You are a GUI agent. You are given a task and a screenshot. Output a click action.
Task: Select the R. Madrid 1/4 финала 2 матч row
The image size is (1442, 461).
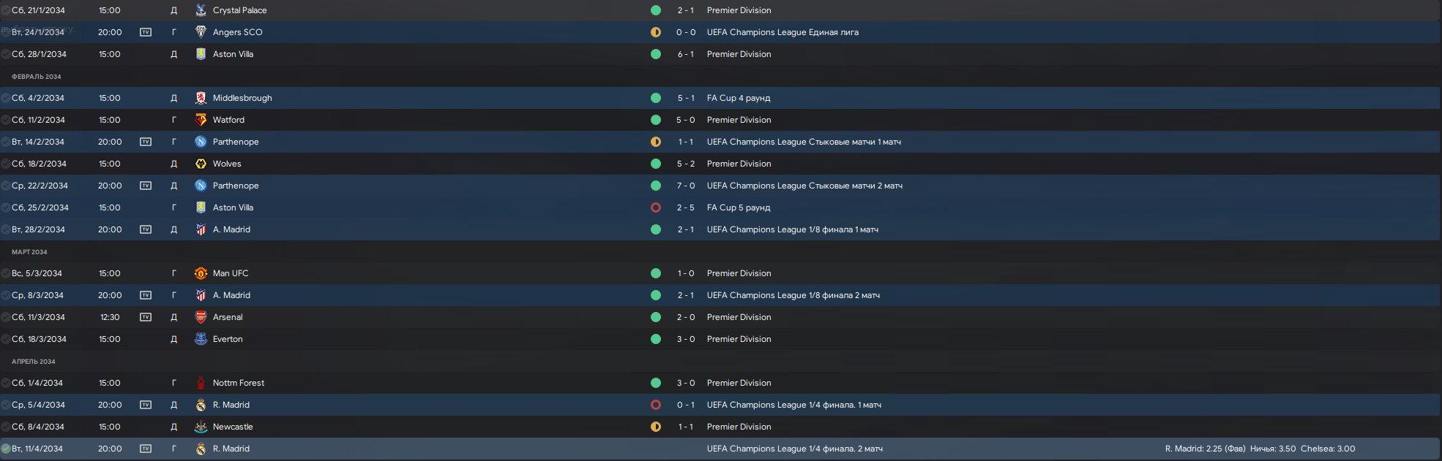(721, 449)
